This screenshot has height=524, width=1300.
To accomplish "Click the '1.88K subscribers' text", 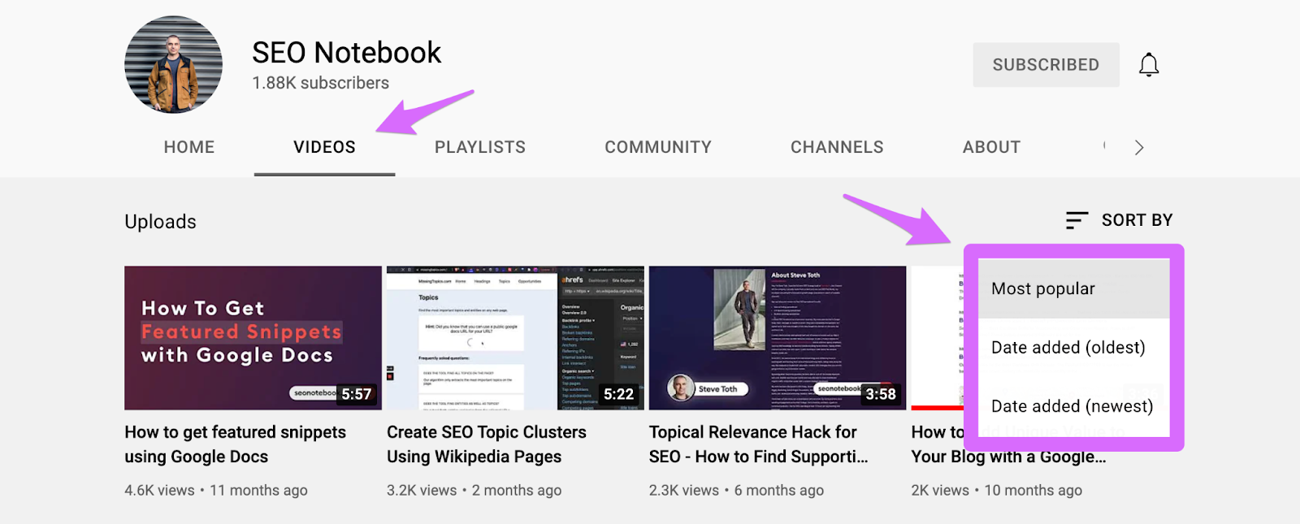I will pyautogui.click(x=320, y=83).
